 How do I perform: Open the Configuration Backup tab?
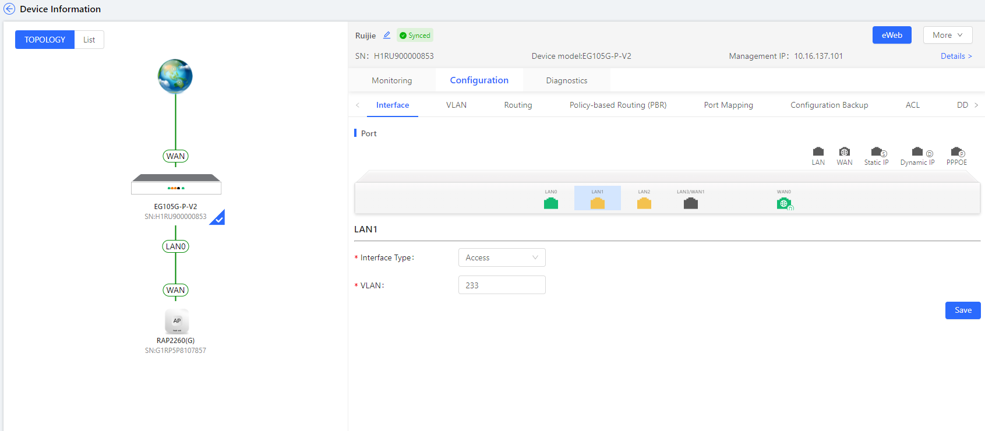[829, 105]
